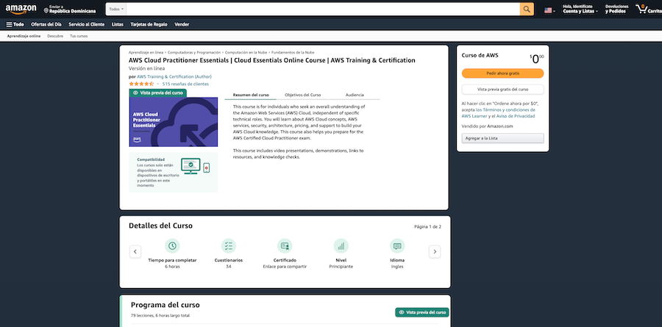Click the Cuestionarios checklist icon
This screenshot has height=327, width=662.
[229, 245]
